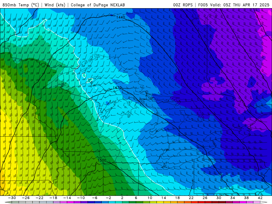
Task: Click the −18 color scale tick label
Action: point(53,198)
